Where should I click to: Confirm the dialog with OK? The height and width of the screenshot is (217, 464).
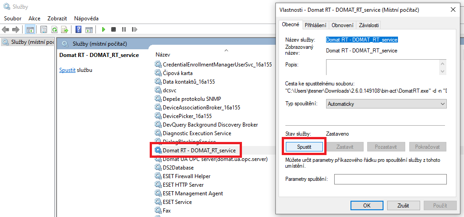(367, 205)
